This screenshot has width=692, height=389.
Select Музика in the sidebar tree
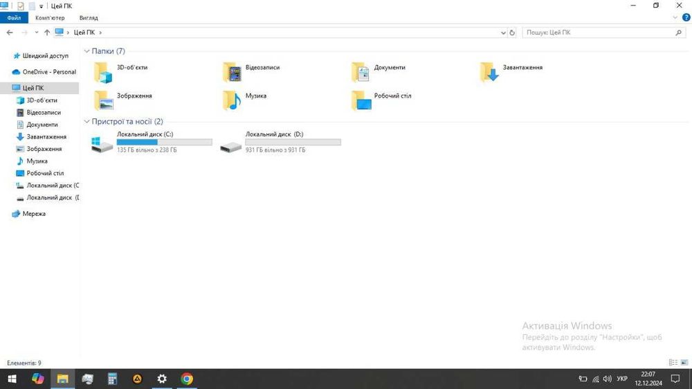(x=37, y=161)
